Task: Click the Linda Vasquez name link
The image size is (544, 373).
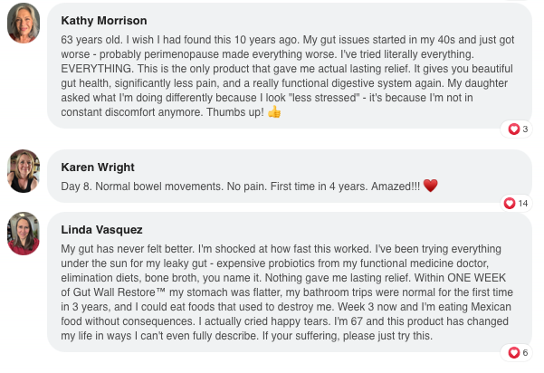Action: (x=103, y=230)
